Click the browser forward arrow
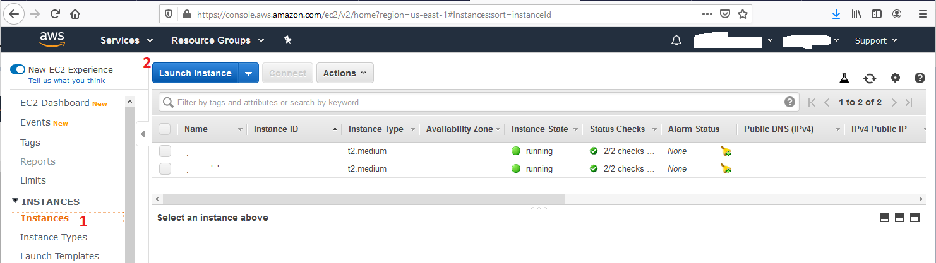Viewport: 936px width, 263px height. (x=35, y=13)
